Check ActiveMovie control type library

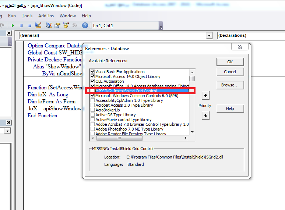click(x=92, y=119)
